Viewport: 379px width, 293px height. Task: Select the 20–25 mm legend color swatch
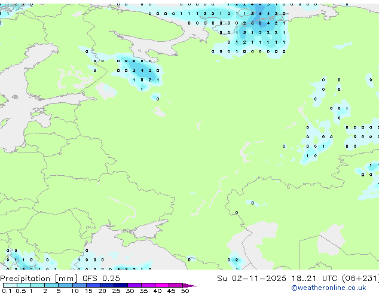pyautogui.click(x=107, y=285)
